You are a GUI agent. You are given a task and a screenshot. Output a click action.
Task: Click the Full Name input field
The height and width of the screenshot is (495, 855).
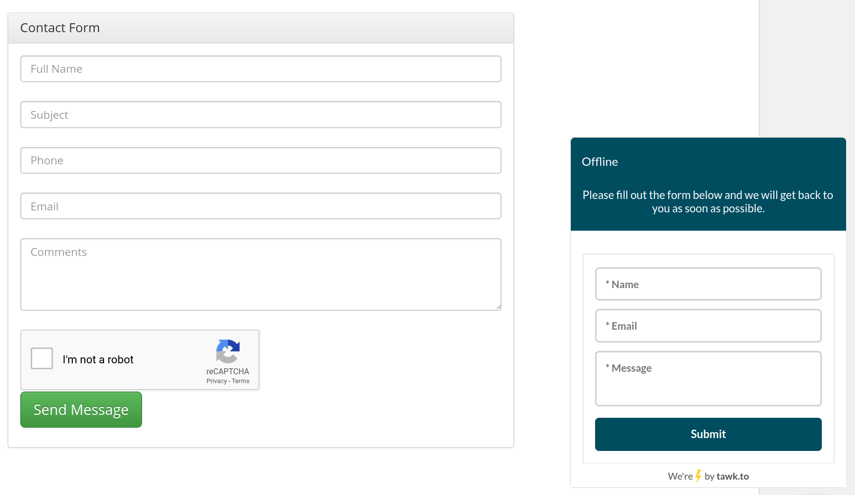(261, 69)
